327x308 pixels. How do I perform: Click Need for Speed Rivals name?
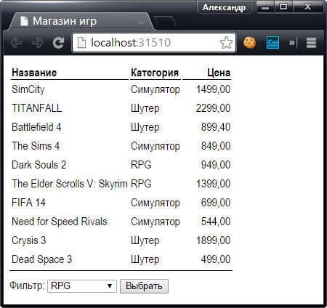60,222
